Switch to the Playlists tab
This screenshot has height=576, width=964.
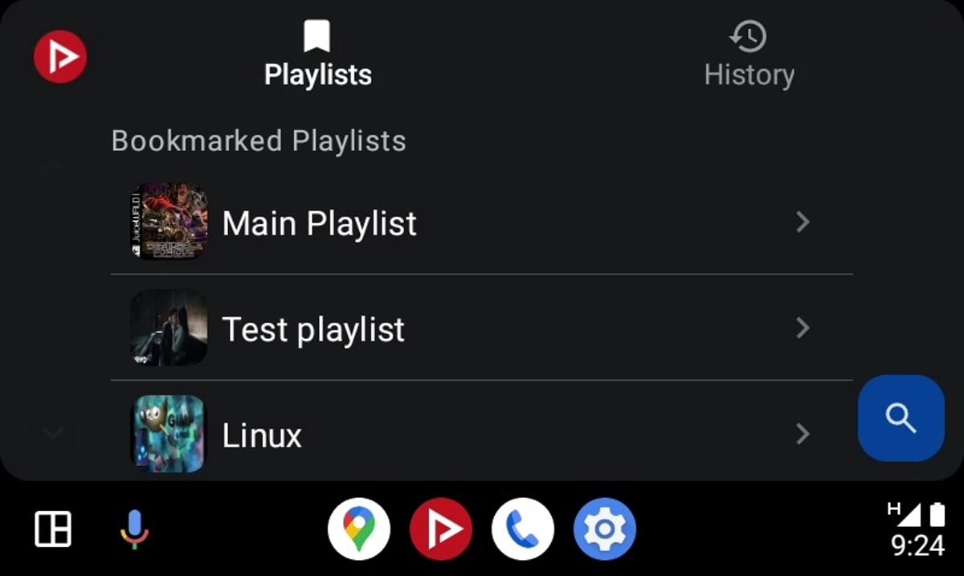pyautogui.click(x=318, y=75)
